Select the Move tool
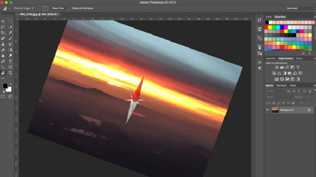The image size is (316, 177). [3, 21]
